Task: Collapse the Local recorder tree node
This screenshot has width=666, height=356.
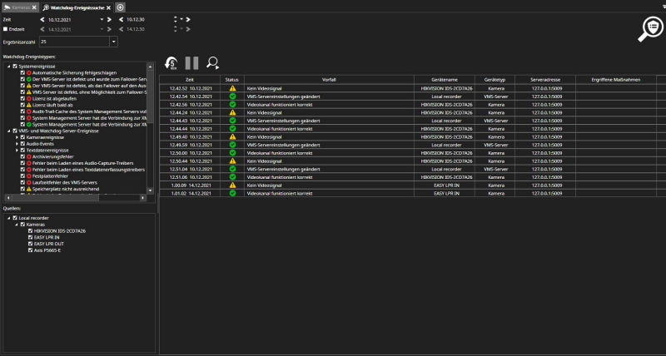Action: 7,218
